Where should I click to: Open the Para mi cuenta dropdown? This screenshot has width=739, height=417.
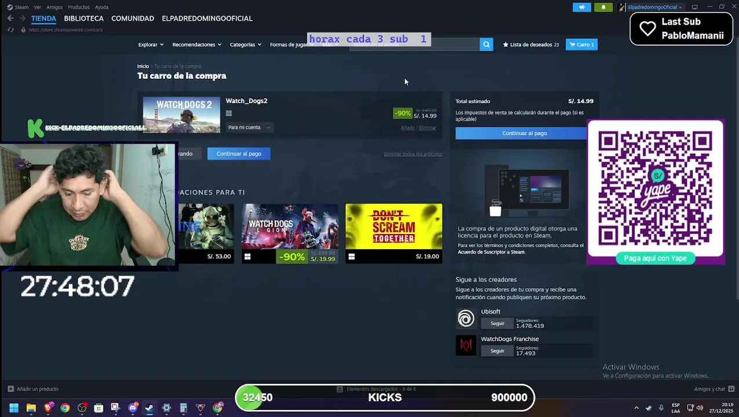pyautogui.click(x=249, y=127)
